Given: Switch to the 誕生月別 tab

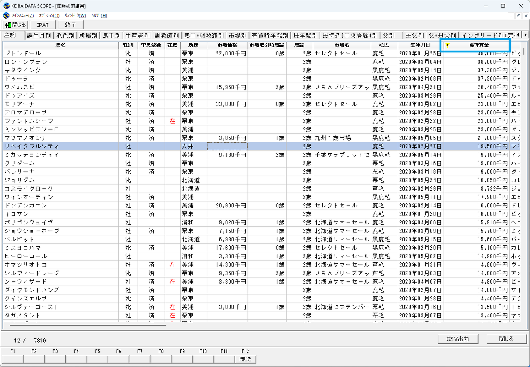Looking at the screenshot, I should point(39,36).
